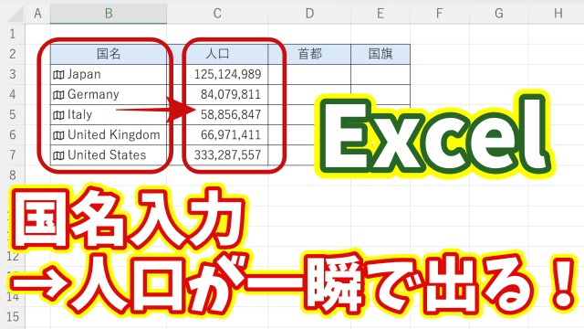The image size is (584, 329).
Task: Select the Germany cell
Action: coord(109,94)
